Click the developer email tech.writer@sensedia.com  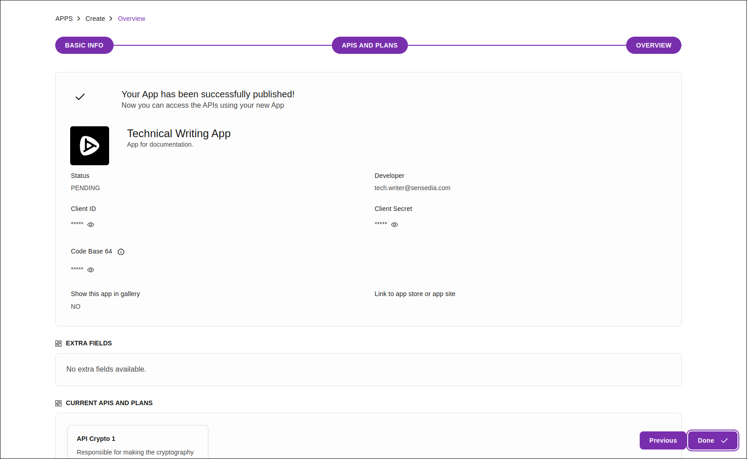[x=412, y=188]
